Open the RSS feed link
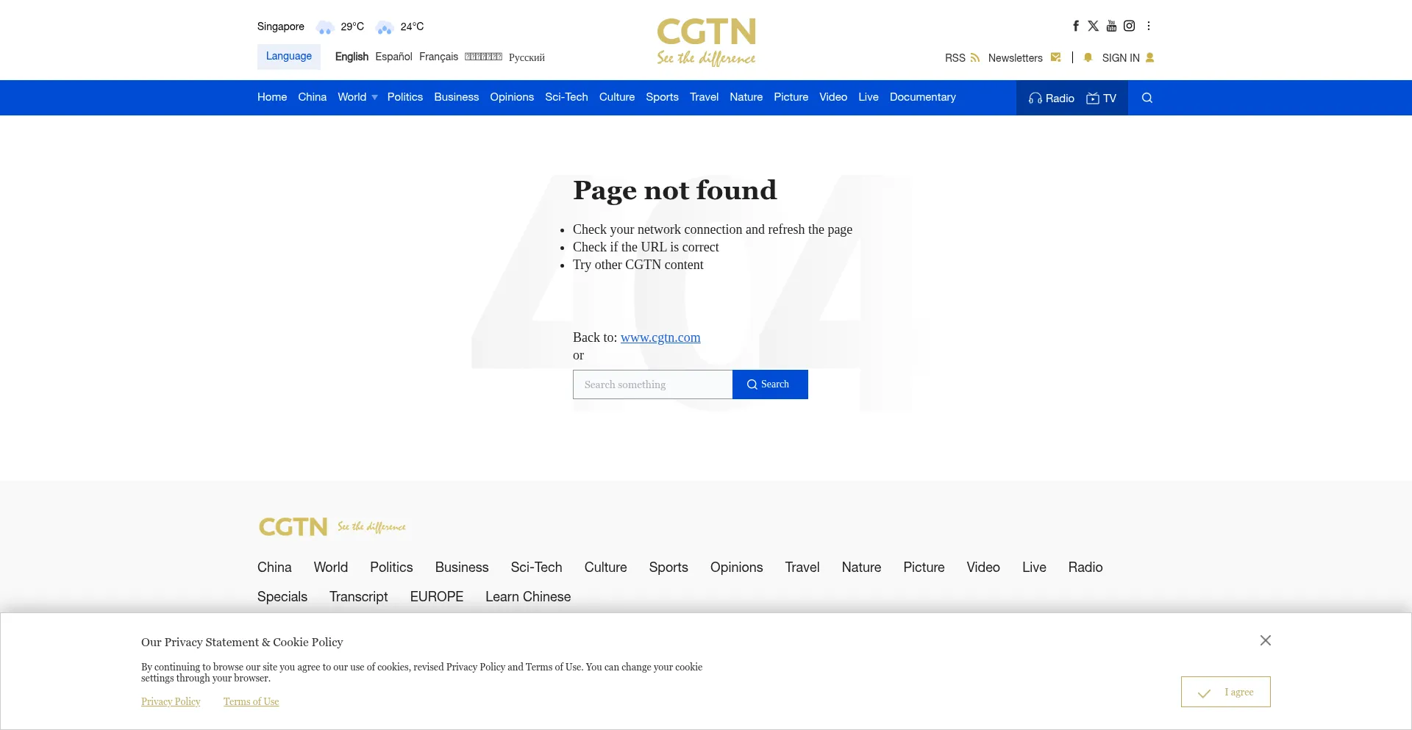This screenshot has height=730, width=1412. pyautogui.click(x=962, y=58)
